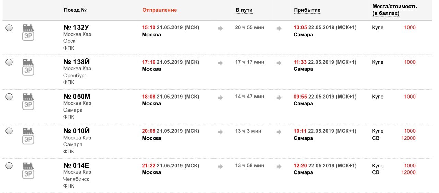Click the arrow icon after 21:22 departure
439x193 pixels.
click(221, 167)
